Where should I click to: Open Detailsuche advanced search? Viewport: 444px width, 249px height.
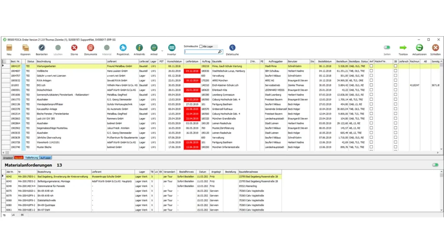232,48
